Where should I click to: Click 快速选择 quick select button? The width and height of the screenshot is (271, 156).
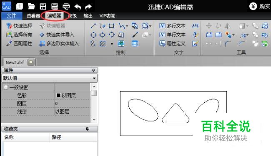(19, 26)
